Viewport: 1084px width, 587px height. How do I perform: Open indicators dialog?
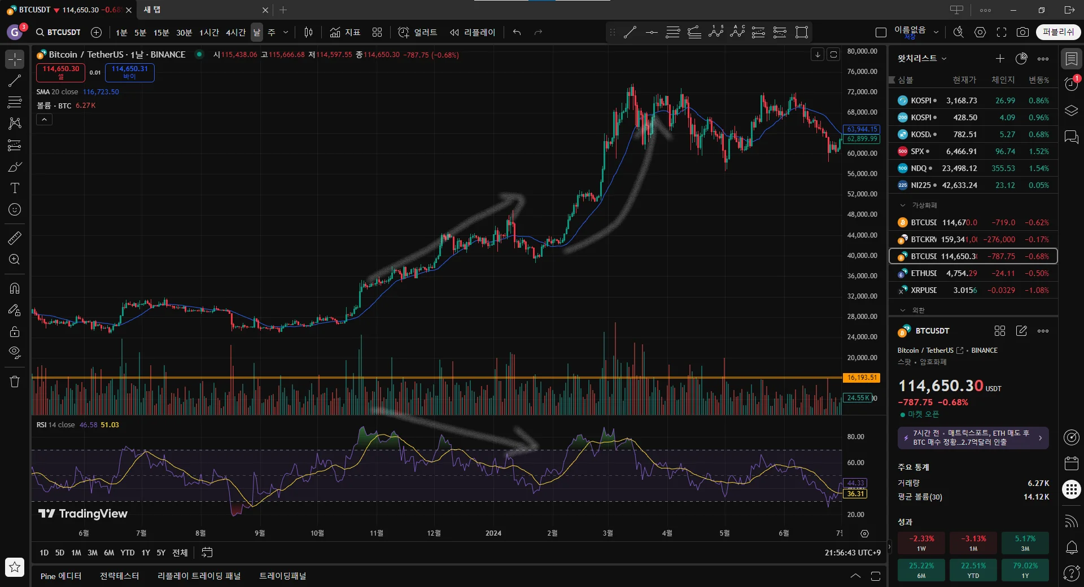[x=345, y=32]
